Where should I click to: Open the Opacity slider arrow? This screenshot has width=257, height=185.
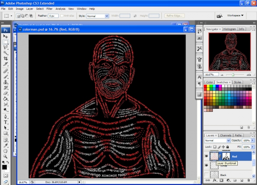coord(253,140)
